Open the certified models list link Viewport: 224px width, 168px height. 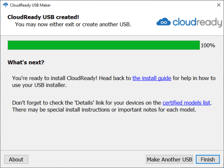coord(186,103)
